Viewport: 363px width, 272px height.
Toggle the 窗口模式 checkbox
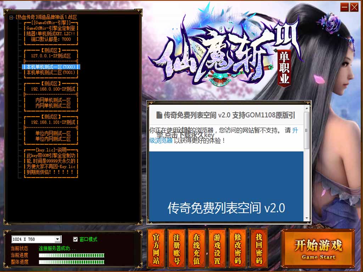coord(75,239)
